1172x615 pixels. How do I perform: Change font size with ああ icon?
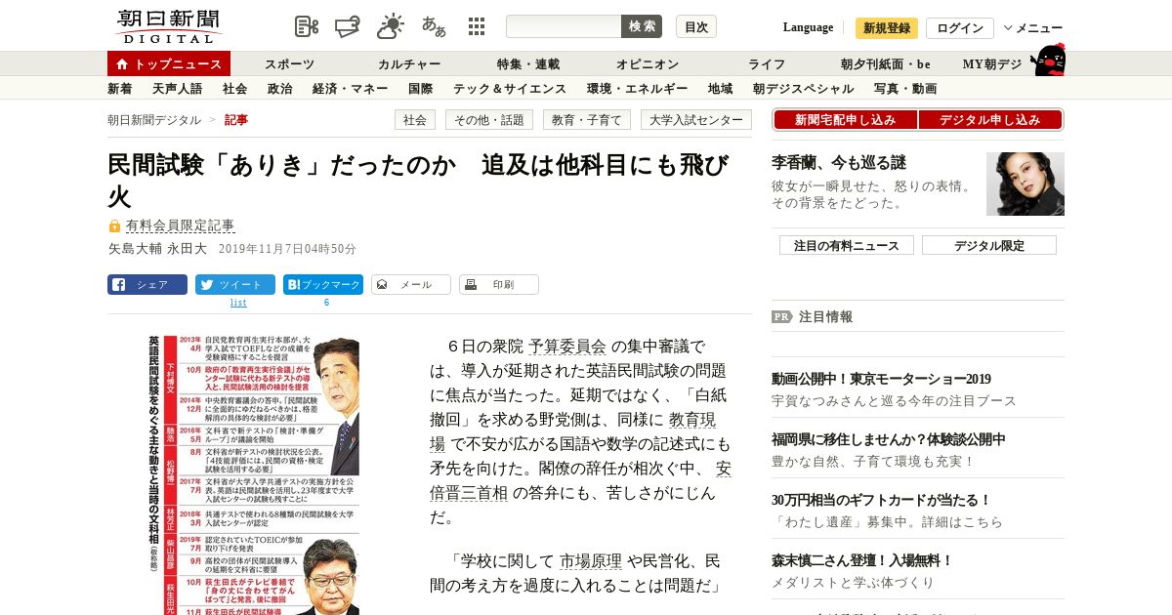point(434,26)
